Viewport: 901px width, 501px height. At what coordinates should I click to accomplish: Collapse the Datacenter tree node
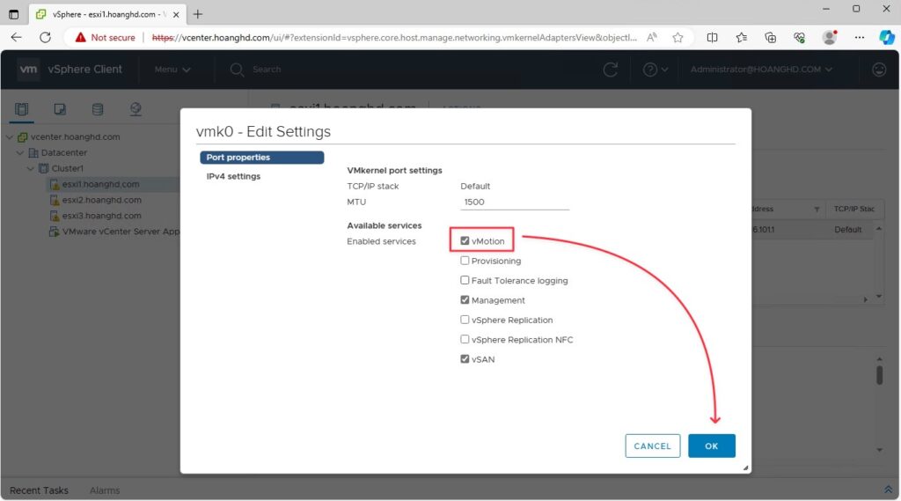20,152
